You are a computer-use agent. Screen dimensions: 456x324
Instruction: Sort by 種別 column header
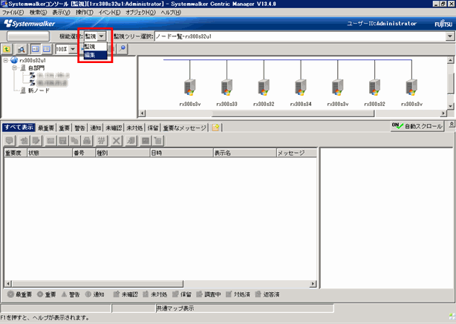123,153
